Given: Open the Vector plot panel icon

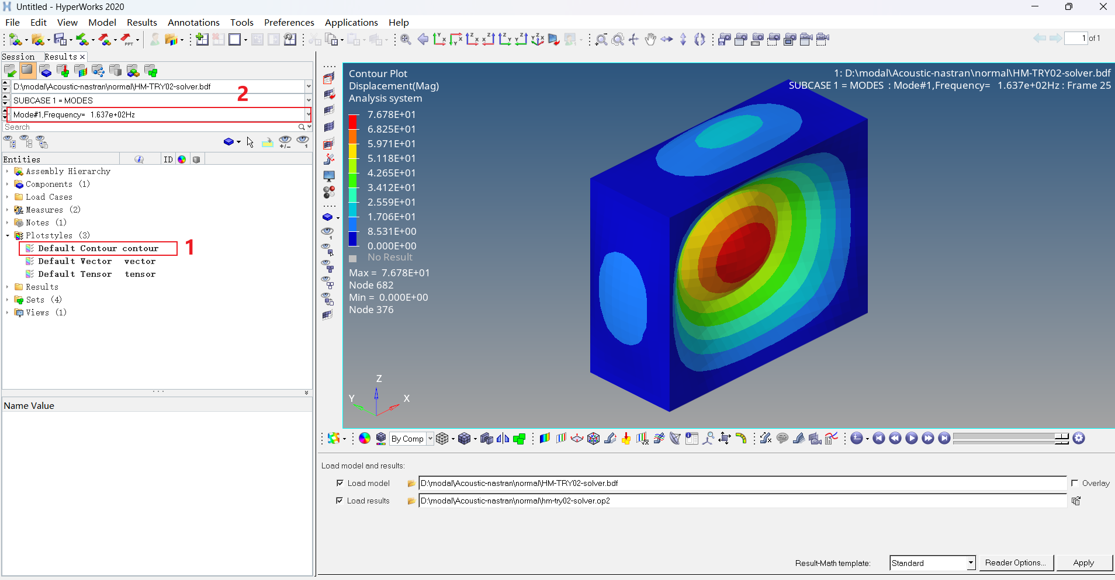Looking at the screenshot, I should [x=329, y=94].
